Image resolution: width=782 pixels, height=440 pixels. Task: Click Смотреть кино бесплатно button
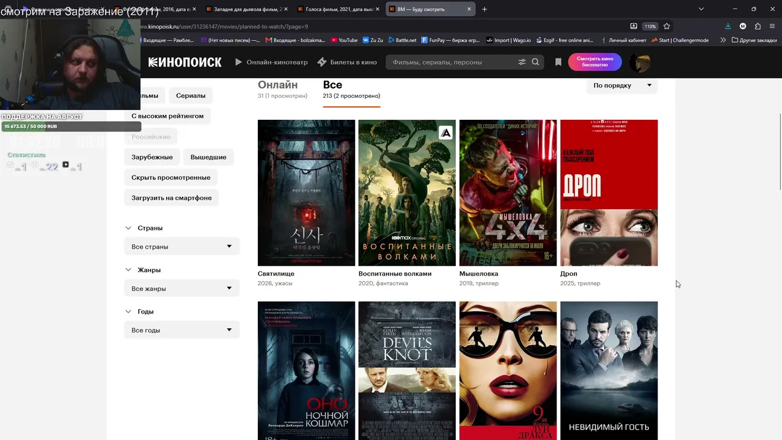click(x=594, y=62)
